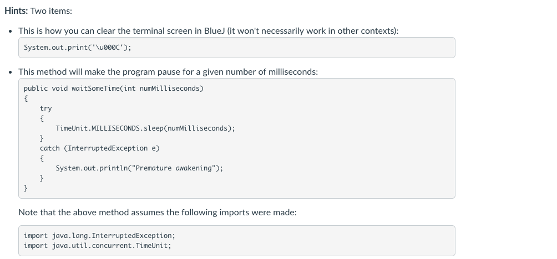Click the System.out.print clear-screen code line
The image size is (557, 259).
click(78, 48)
